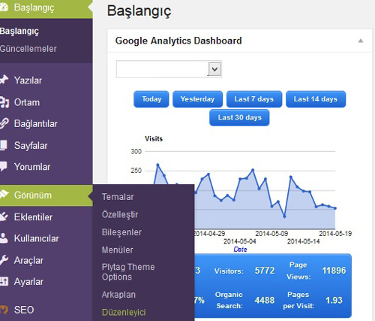Choose Temalar from the Görünüm flyout
The height and width of the screenshot is (321, 375).
(x=118, y=197)
